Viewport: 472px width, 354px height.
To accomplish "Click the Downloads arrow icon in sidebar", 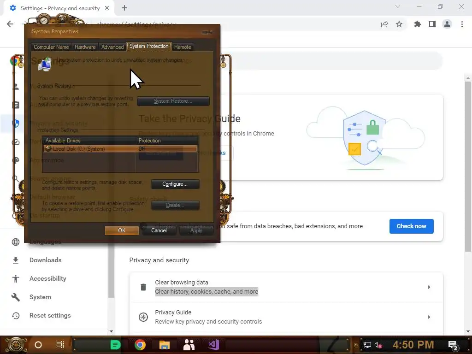I will click(16, 260).
